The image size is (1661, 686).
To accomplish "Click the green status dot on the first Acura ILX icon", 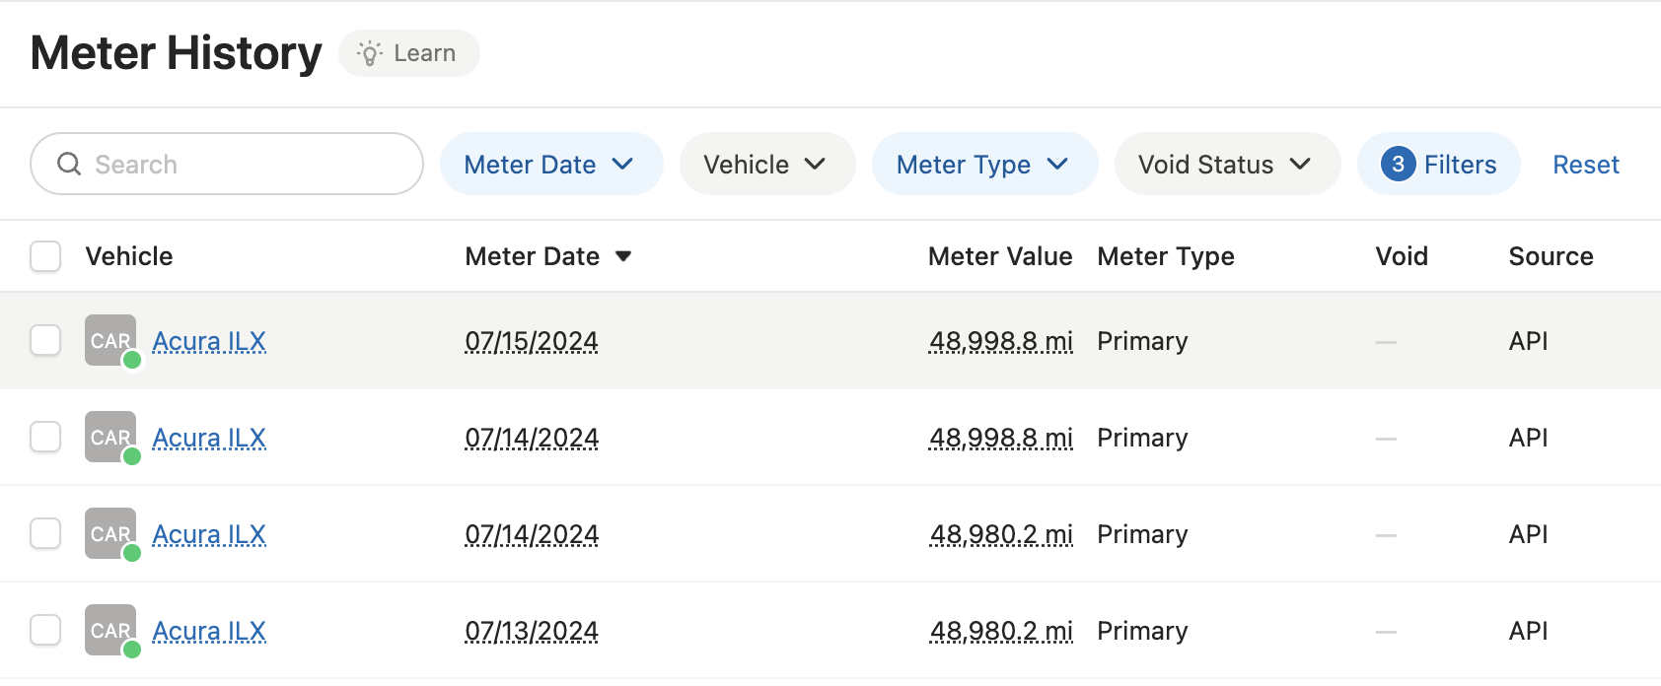I will tap(132, 360).
